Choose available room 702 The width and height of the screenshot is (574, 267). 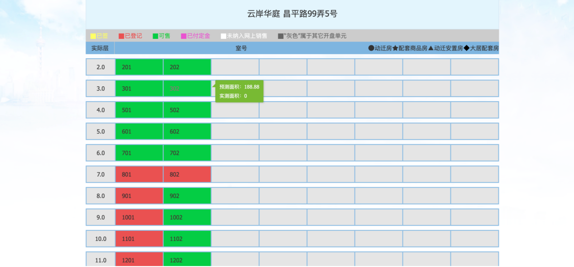click(187, 153)
